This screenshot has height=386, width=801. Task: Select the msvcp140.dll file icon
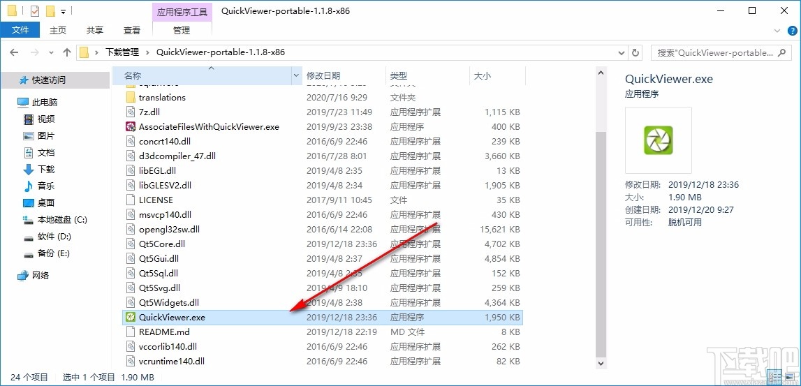pyautogui.click(x=131, y=214)
